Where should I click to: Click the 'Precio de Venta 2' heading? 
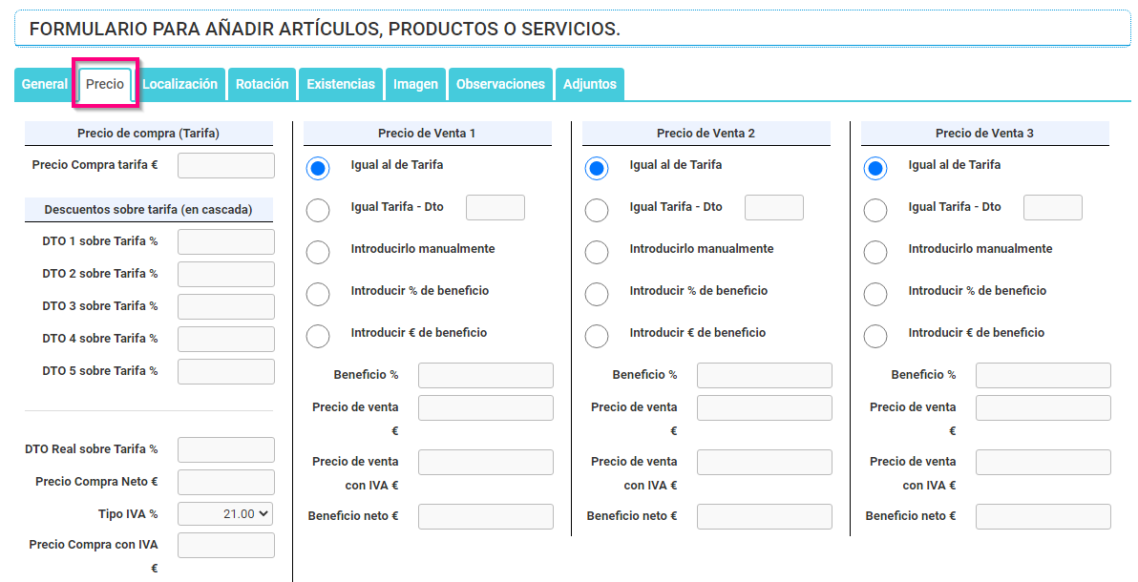pyautogui.click(x=706, y=134)
